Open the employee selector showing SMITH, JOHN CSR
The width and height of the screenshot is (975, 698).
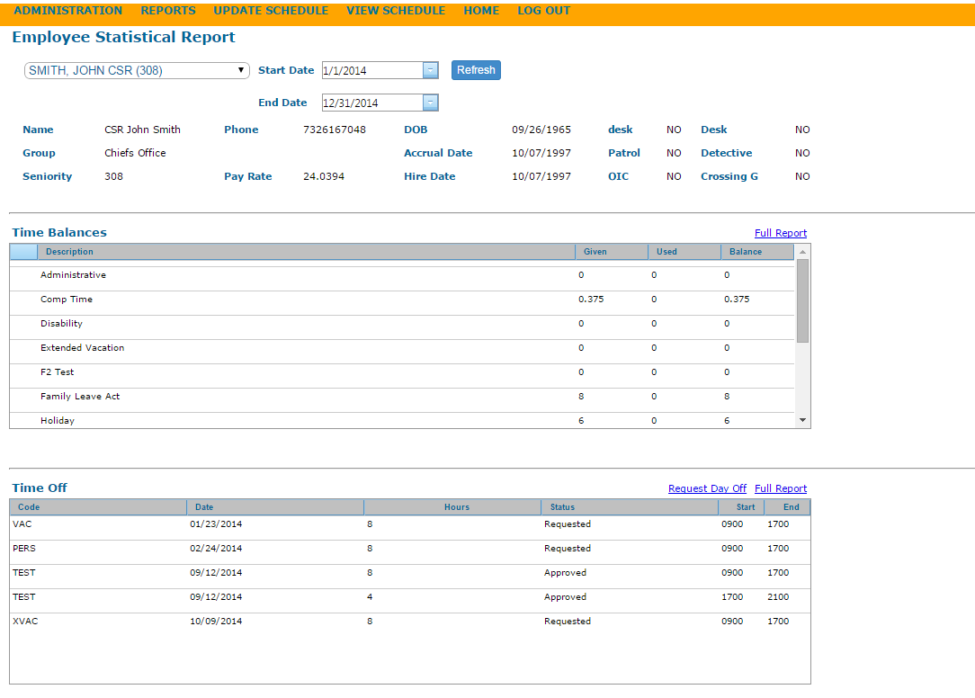pyautogui.click(x=137, y=70)
